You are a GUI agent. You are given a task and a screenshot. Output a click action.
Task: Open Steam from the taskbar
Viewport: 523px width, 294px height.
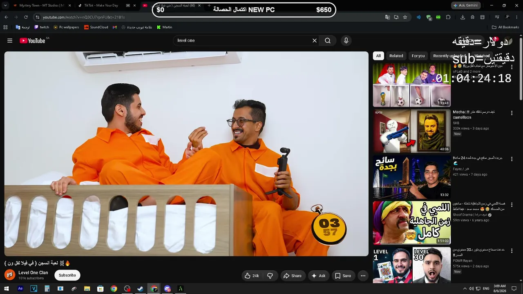(x=140, y=289)
